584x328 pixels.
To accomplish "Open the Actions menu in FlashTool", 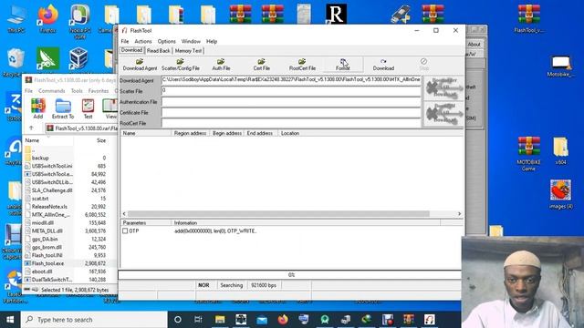I will pos(143,41).
